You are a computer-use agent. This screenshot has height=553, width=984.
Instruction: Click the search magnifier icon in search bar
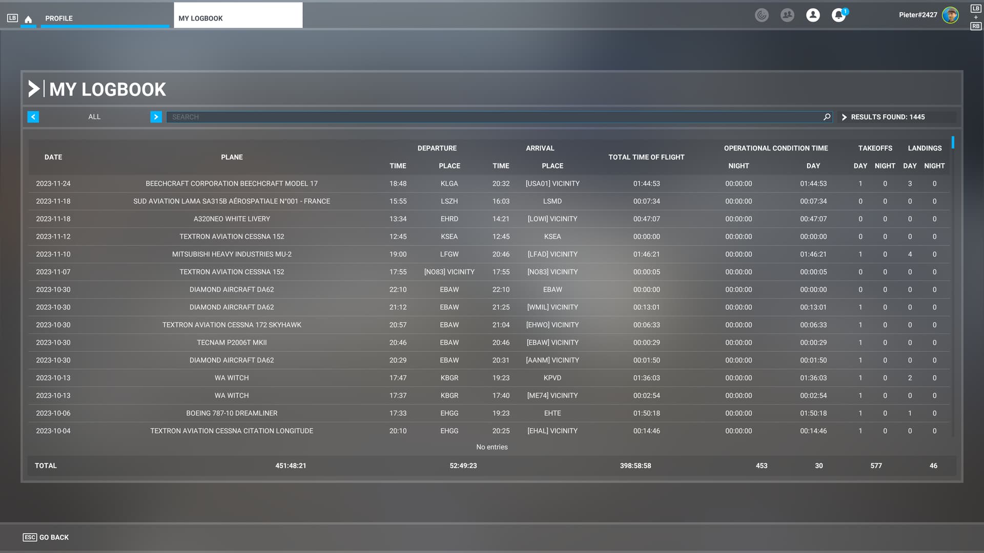(x=826, y=117)
